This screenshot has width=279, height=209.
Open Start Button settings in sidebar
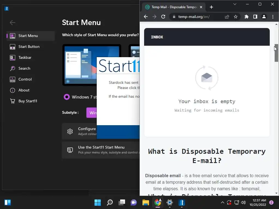[31, 47]
